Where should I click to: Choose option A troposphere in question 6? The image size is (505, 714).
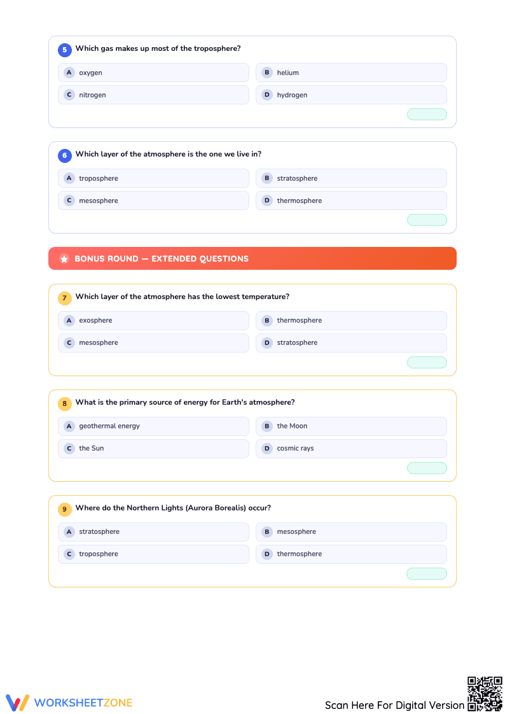coord(153,178)
